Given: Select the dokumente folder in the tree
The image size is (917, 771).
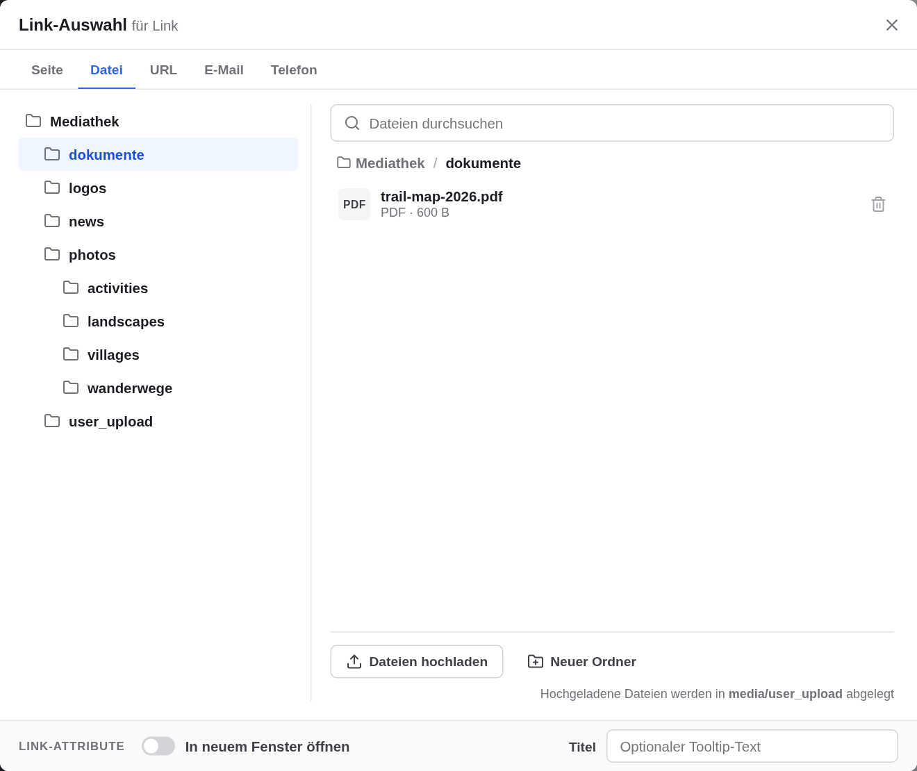Looking at the screenshot, I should point(158,154).
